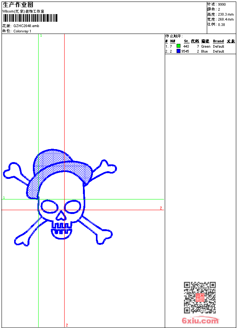Click the Brand column header
237x328 pixels.
(x=218, y=41)
